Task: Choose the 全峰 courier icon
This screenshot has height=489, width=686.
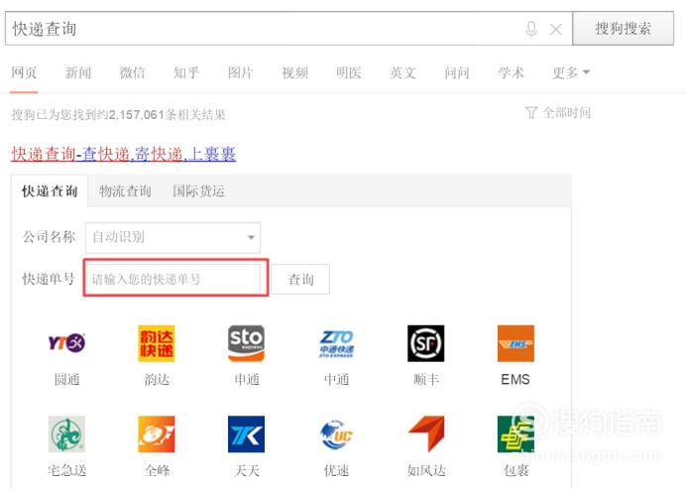Action: pos(157,433)
